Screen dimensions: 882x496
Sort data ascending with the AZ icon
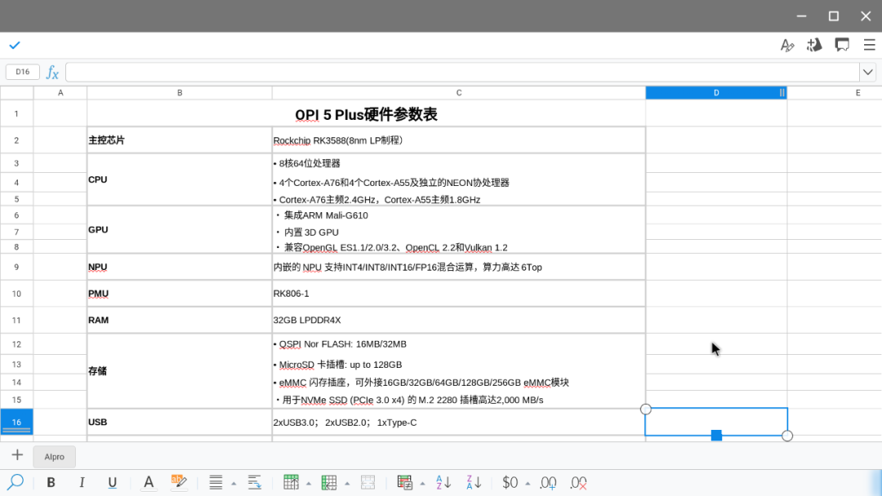pyautogui.click(x=443, y=482)
